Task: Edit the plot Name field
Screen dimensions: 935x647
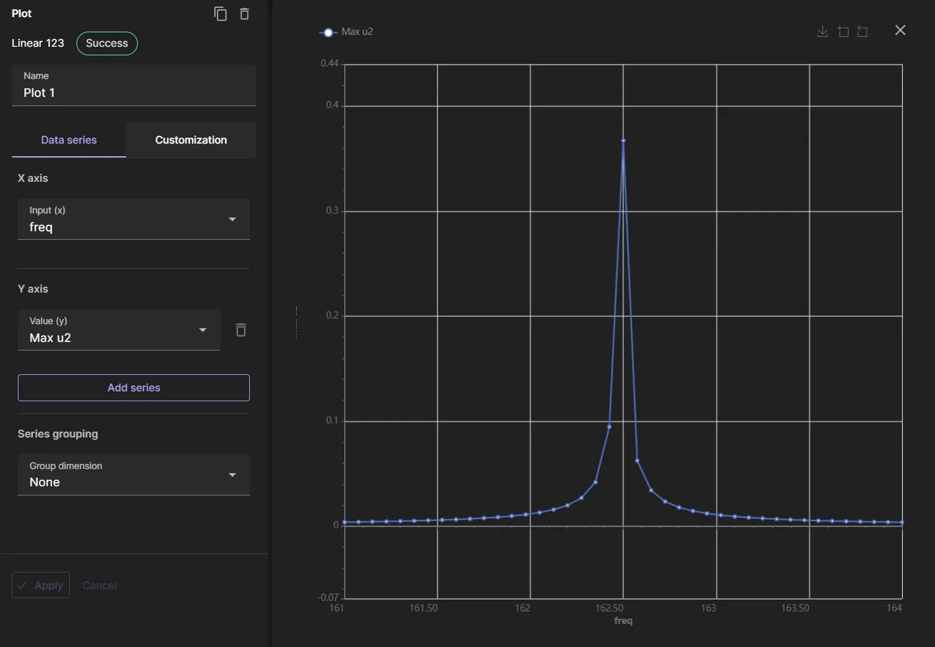Action: [x=134, y=85]
